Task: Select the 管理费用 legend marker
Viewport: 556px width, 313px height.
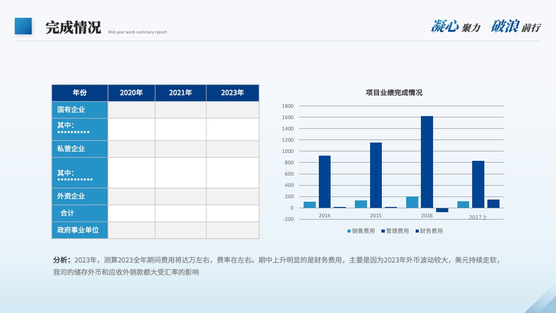Action: point(383,231)
